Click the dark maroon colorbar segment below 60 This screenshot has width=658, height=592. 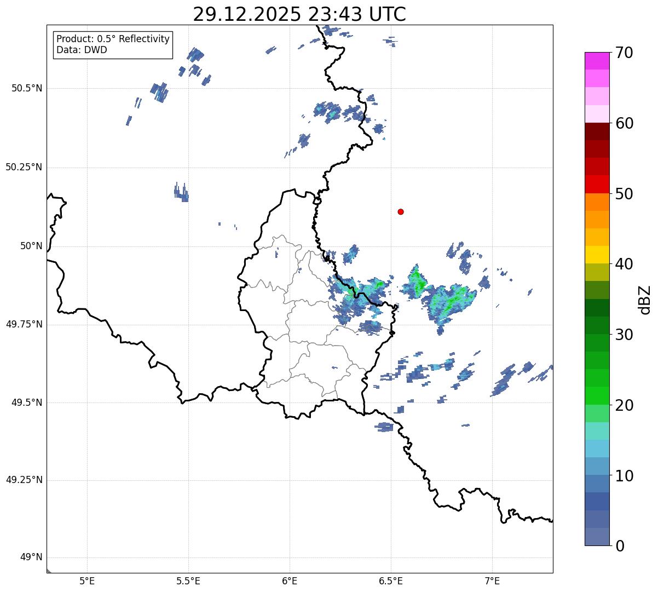pyautogui.click(x=597, y=131)
